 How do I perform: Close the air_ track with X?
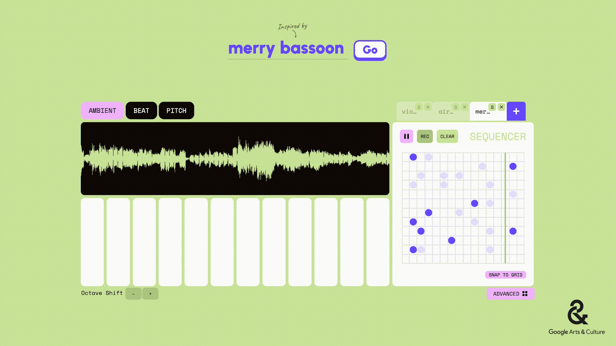pyautogui.click(x=464, y=106)
